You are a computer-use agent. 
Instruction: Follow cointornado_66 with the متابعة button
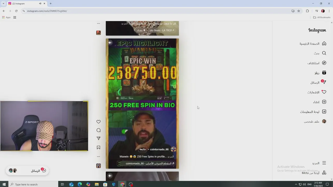pyautogui.click(x=143, y=149)
